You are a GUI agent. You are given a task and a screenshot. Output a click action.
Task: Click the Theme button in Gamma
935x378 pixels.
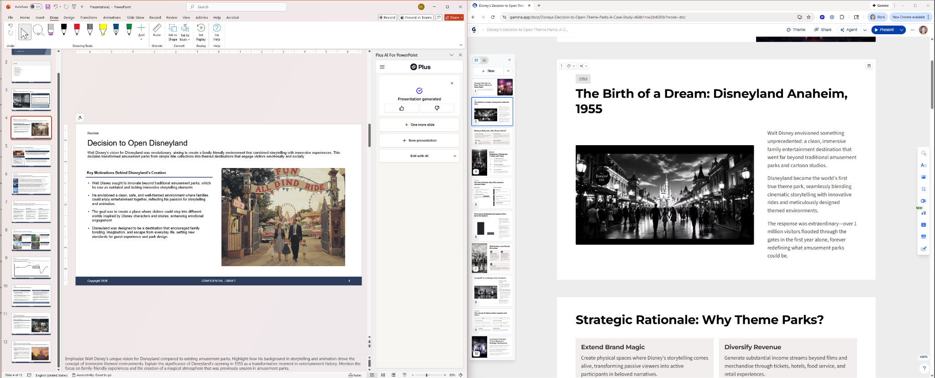pyautogui.click(x=796, y=30)
